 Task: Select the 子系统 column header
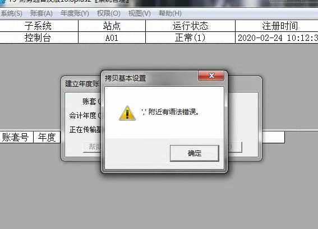pos(39,26)
